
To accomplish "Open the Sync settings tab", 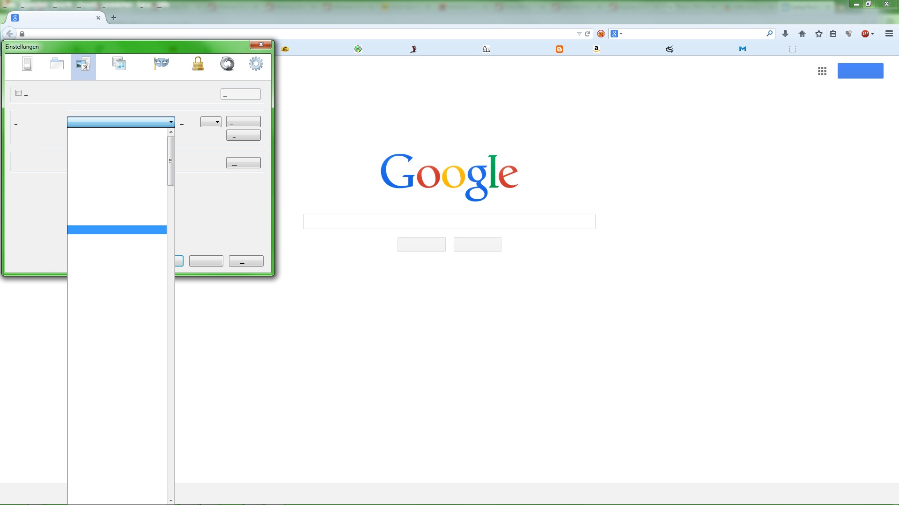I will [x=227, y=64].
